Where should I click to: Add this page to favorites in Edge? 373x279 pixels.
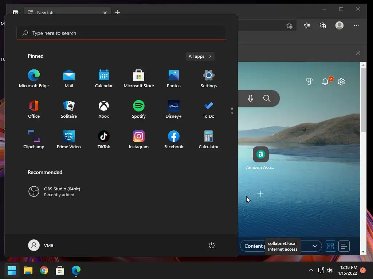coord(289,26)
